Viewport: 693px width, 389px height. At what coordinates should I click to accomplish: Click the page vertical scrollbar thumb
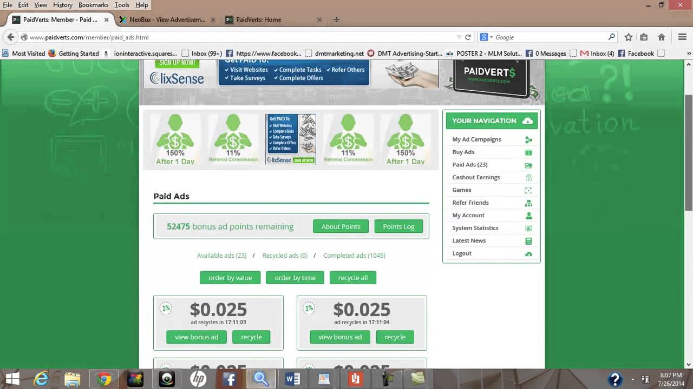[689, 152]
